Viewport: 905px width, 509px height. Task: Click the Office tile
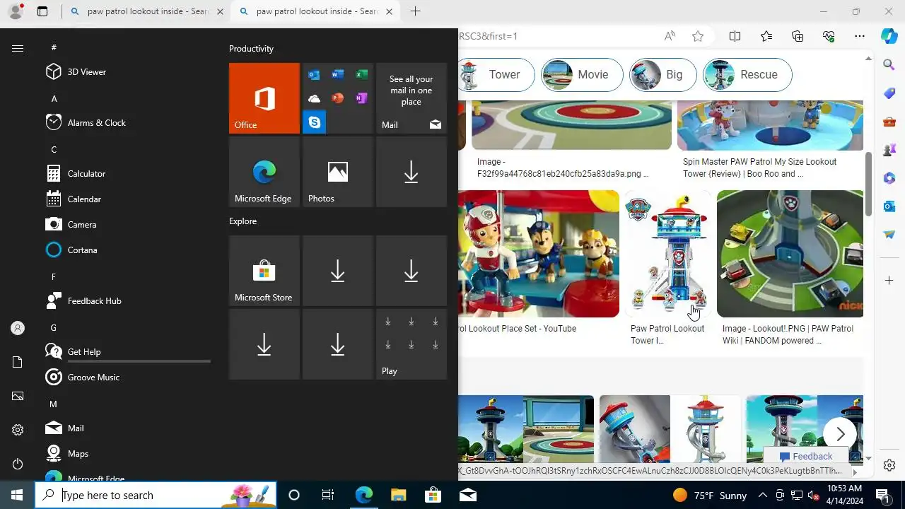[x=264, y=98]
